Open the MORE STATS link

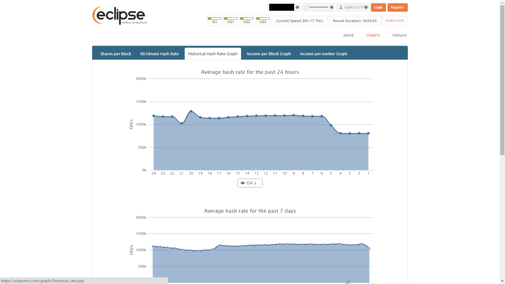coord(395,21)
